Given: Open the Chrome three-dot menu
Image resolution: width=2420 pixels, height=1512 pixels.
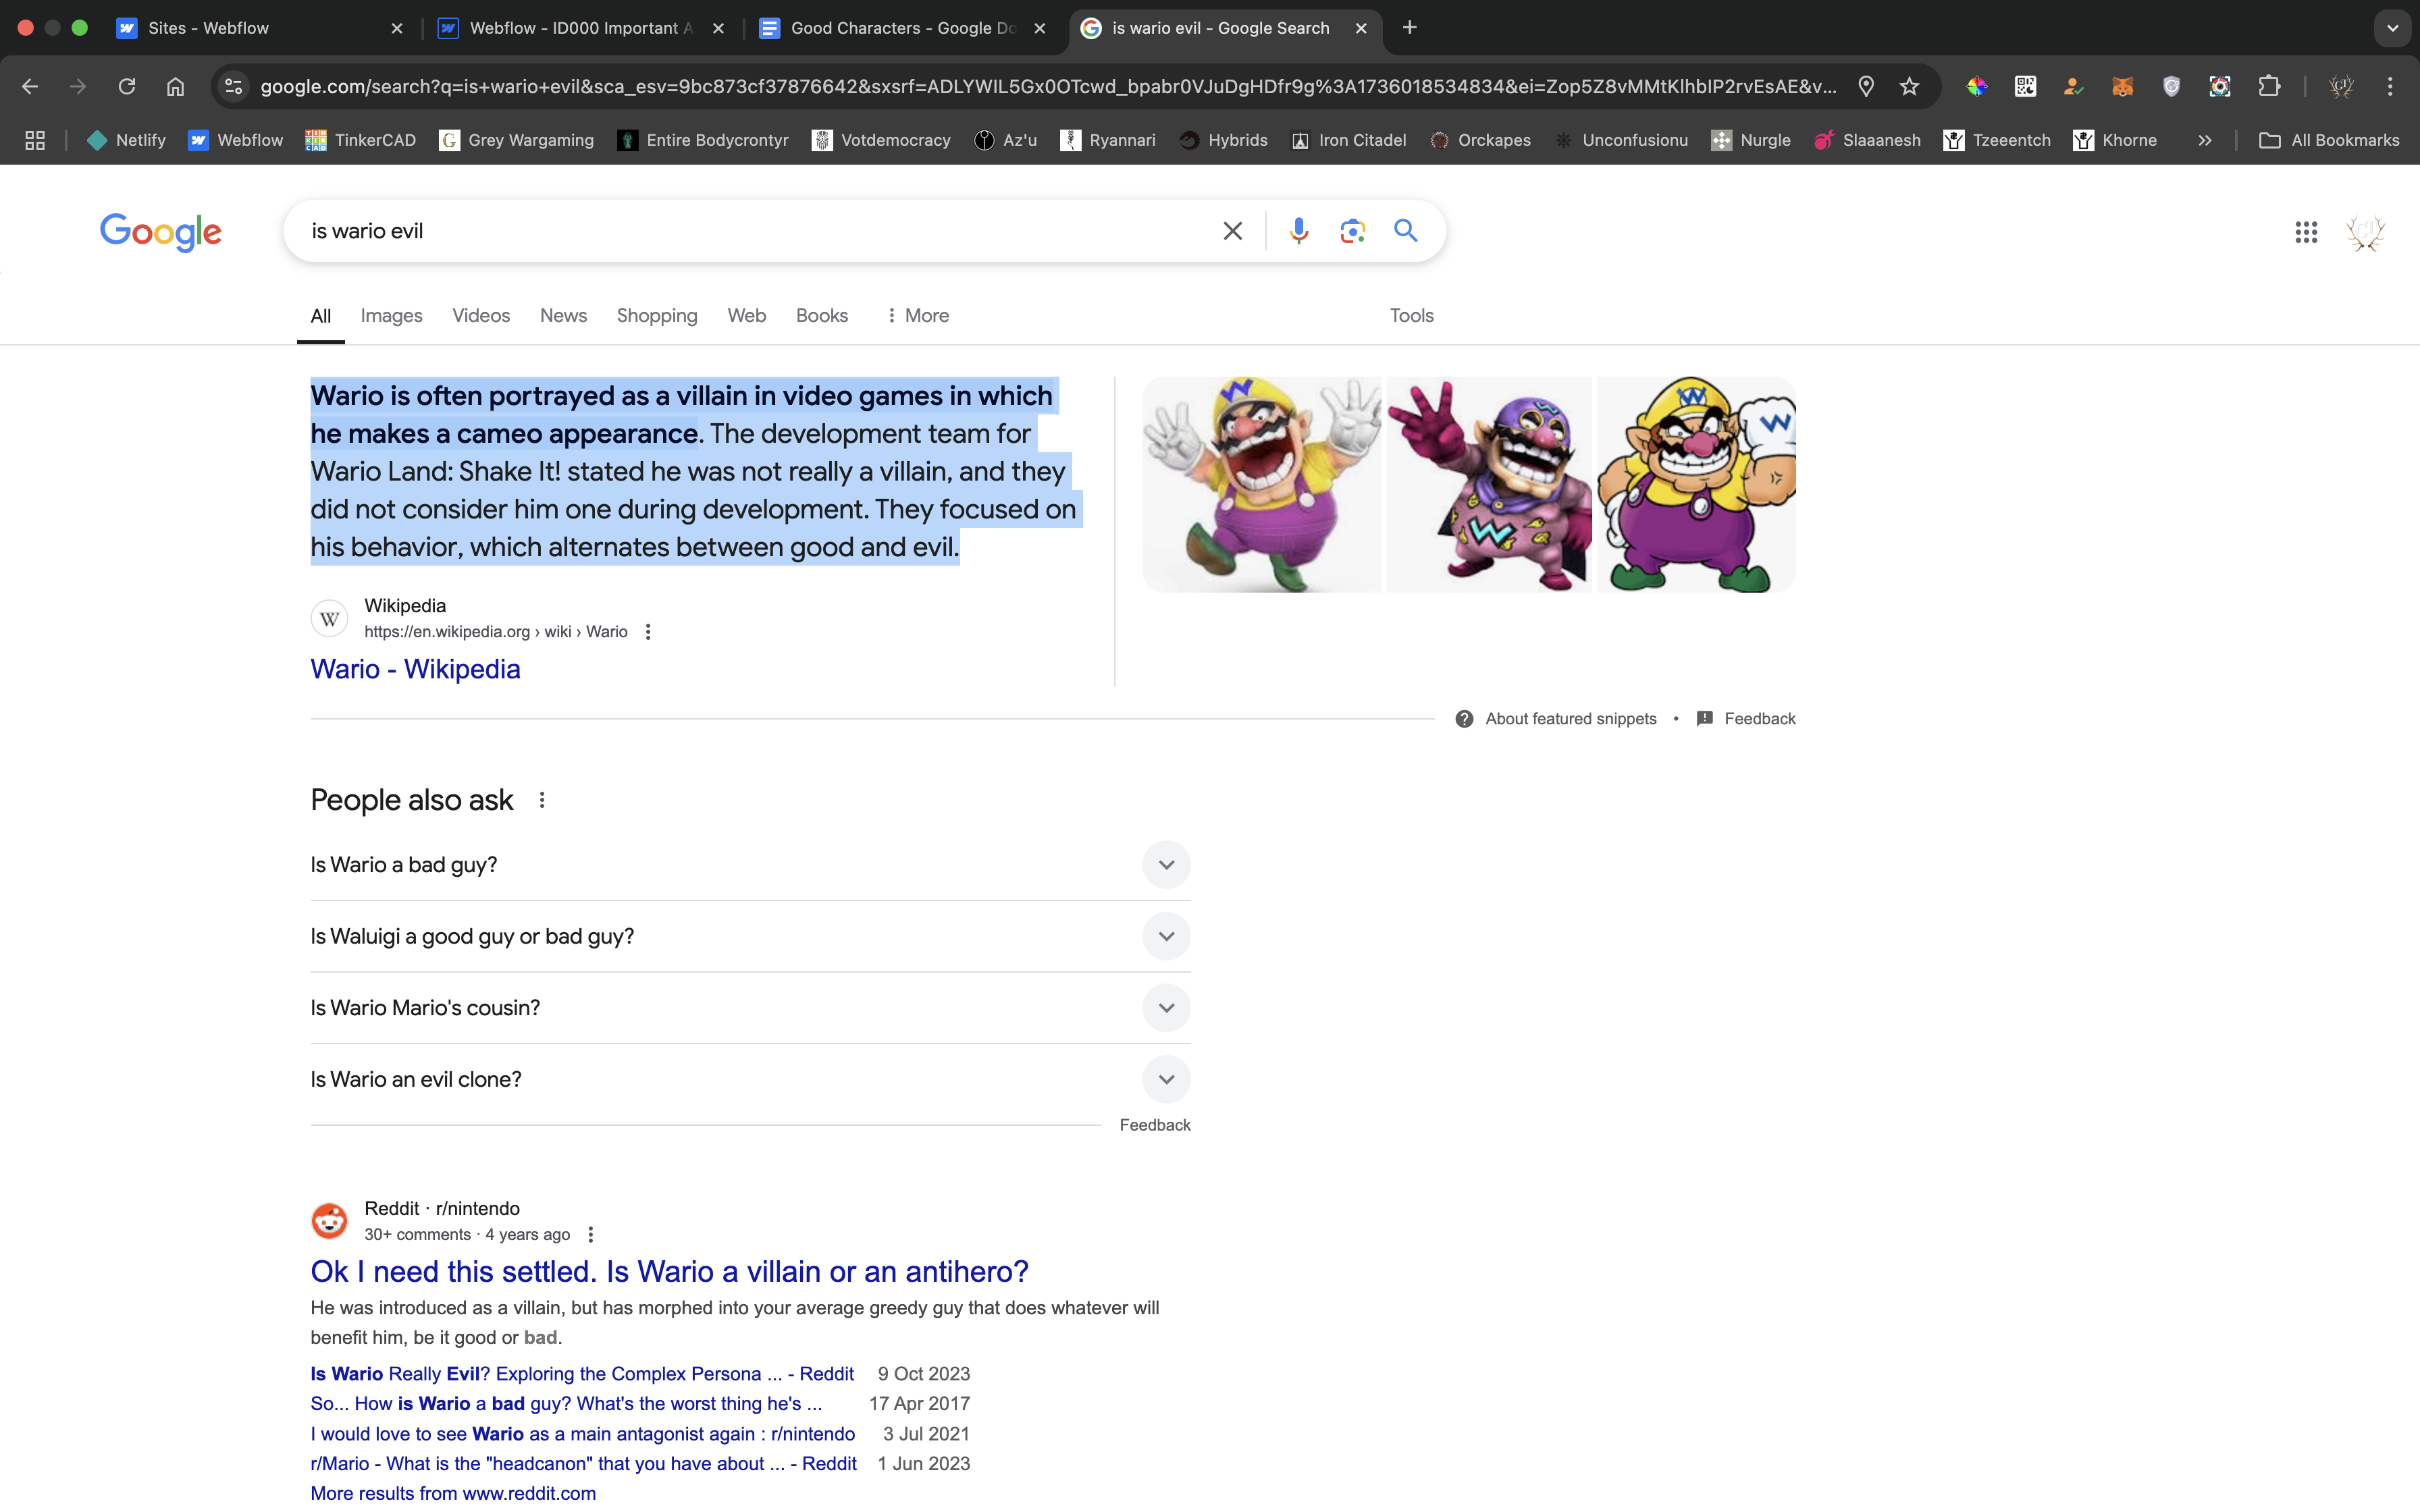Looking at the screenshot, I should [2390, 86].
